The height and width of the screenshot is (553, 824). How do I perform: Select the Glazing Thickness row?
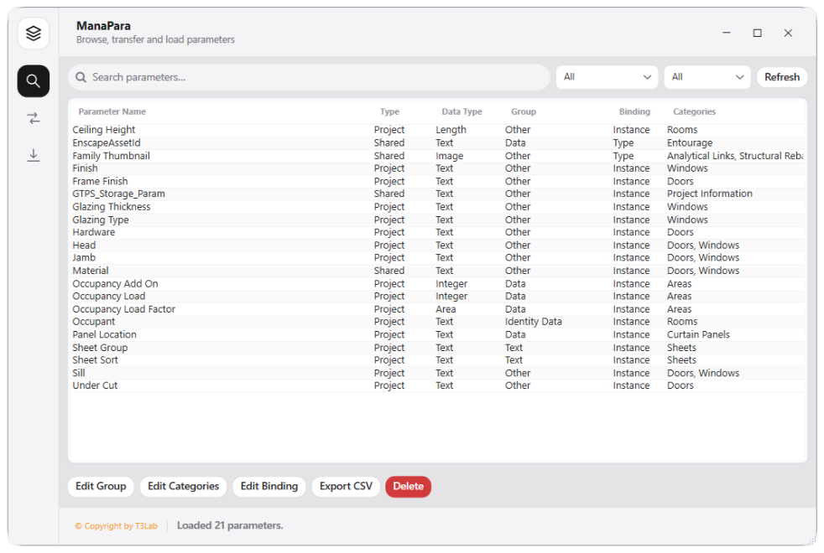(437, 207)
